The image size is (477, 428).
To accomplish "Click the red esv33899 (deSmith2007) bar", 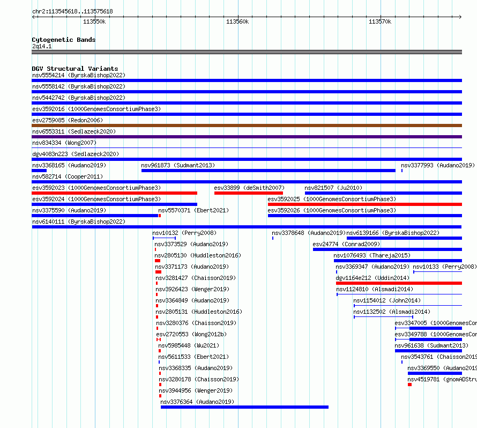I will coord(249,193).
